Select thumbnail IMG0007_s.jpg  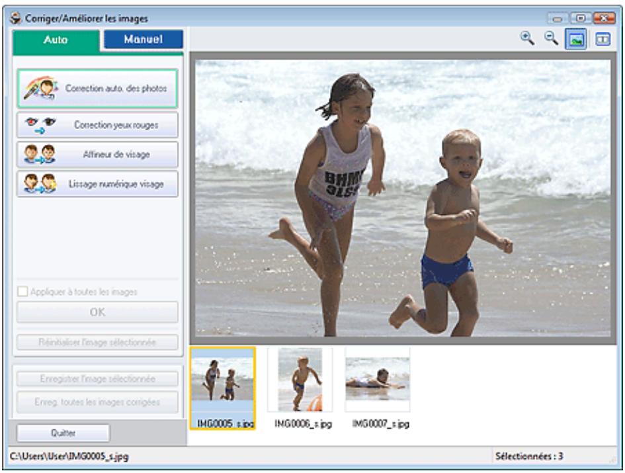(x=378, y=388)
